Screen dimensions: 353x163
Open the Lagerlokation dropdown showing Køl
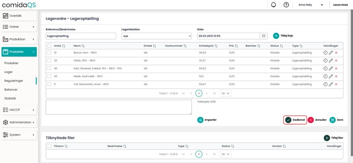pyautogui.click(x=157, y=36)
